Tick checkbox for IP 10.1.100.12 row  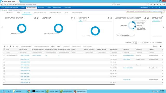click(x=4, y=62)
